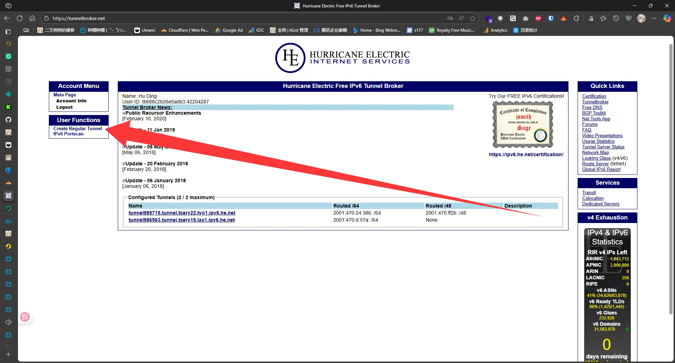
Task: Open the Extensions puzzle menu
Action: (x=576, y=18)
